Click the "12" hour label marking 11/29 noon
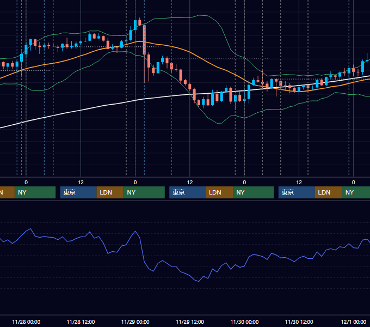 pos(190,183)
